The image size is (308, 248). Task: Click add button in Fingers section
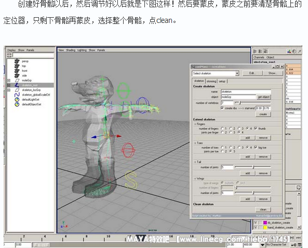(x=248, y=138)
